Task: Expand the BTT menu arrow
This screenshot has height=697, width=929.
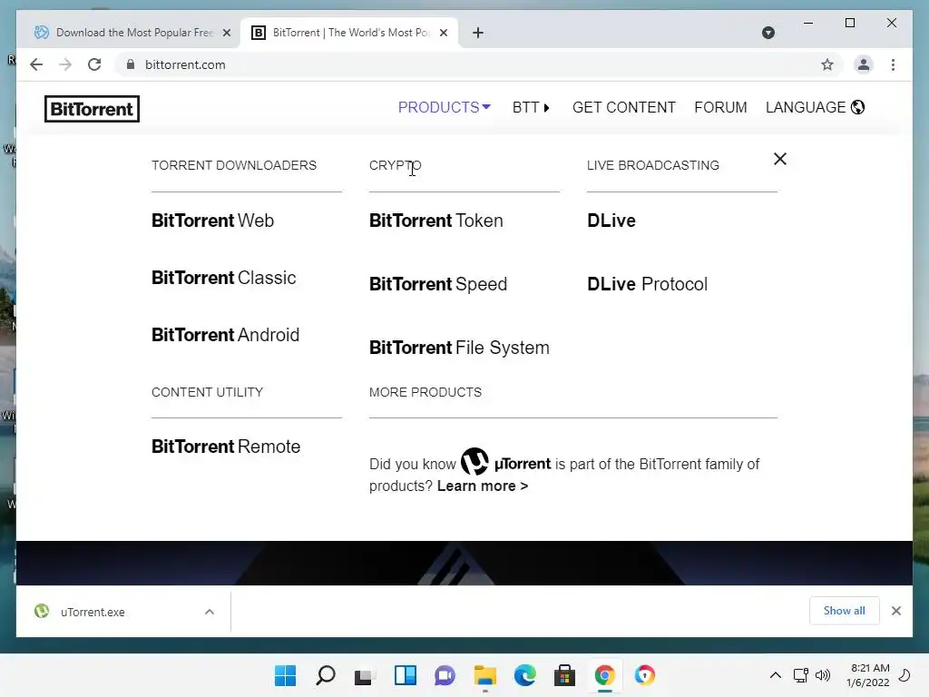Action: [531, 107]
